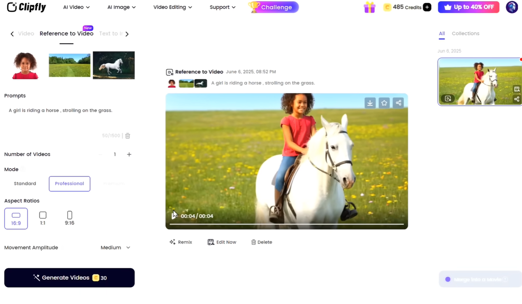Viewport: 522px width, 304px height.
Task: Expand the Video Editing menu
Action: [173, 7]
